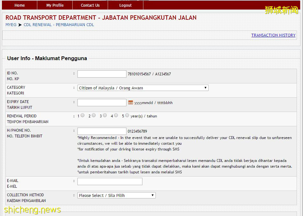Click the MYEG breadcrumb link
303x216 pixels.
11,25
